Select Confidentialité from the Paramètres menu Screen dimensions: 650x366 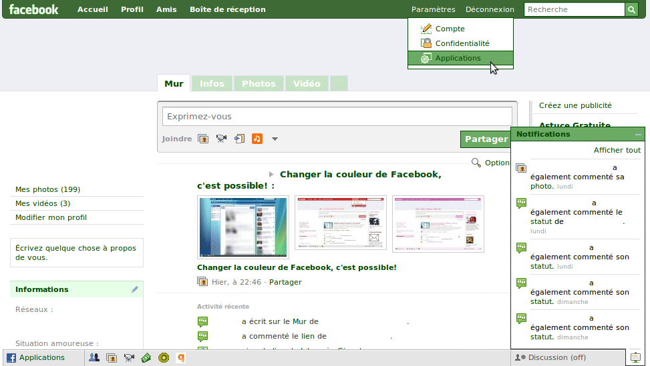click(x=460, y=43)
